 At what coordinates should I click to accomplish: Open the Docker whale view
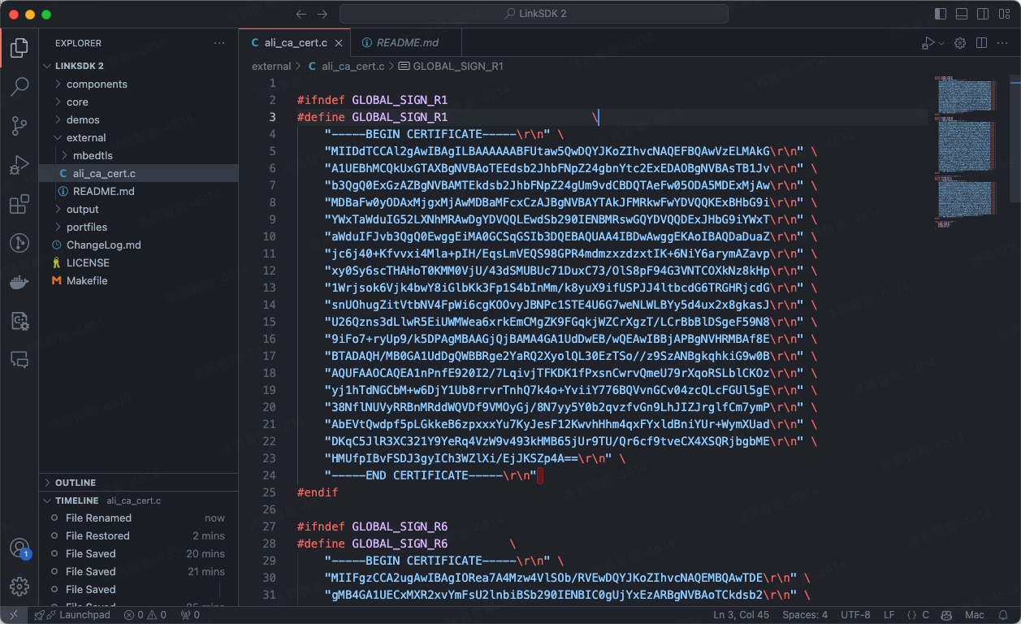pyautogui.click(x=19, y=282)
